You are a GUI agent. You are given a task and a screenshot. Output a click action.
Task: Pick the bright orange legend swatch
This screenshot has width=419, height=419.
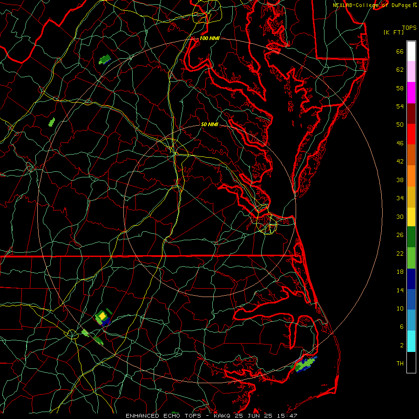411,176
